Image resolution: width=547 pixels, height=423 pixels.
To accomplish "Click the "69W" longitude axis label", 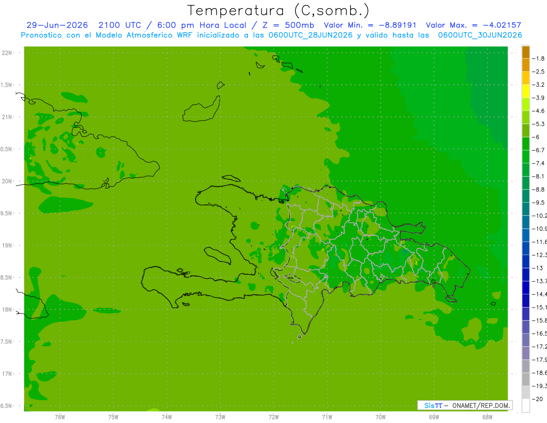I will [x=434, y=417].
